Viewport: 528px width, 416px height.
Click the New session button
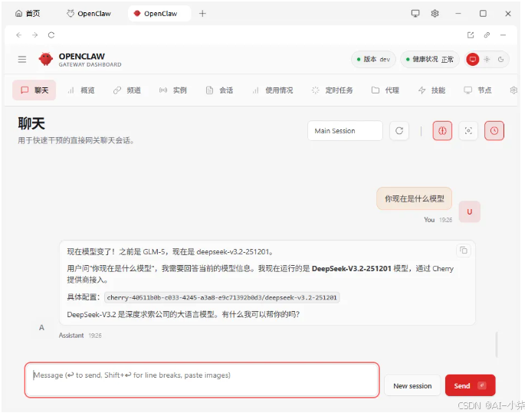412,385
